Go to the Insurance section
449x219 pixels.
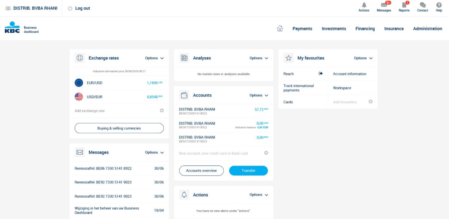(x=394, y=28)
